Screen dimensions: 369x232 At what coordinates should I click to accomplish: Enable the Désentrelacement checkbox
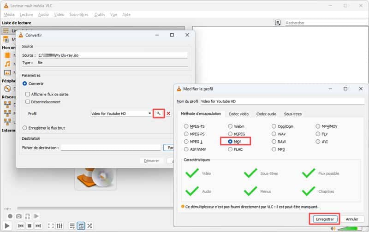pyautogui.click(x=28, y=101)
